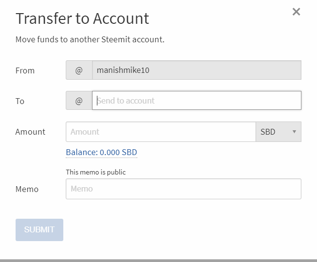Select the SBD text in the currency selector
This screenshot has width=317, height=262.
(x=268, y=132)
